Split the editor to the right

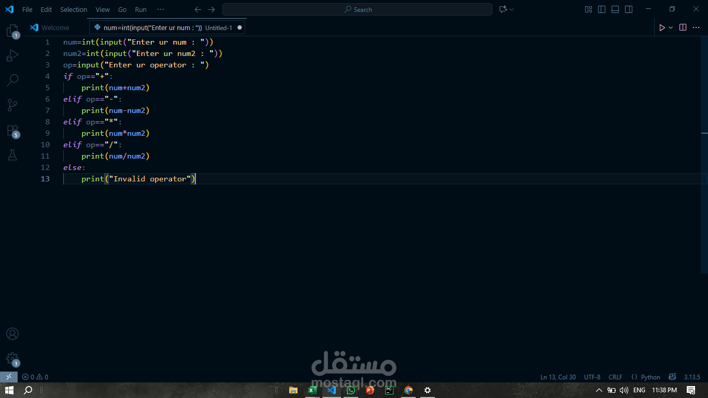(683, 27)
